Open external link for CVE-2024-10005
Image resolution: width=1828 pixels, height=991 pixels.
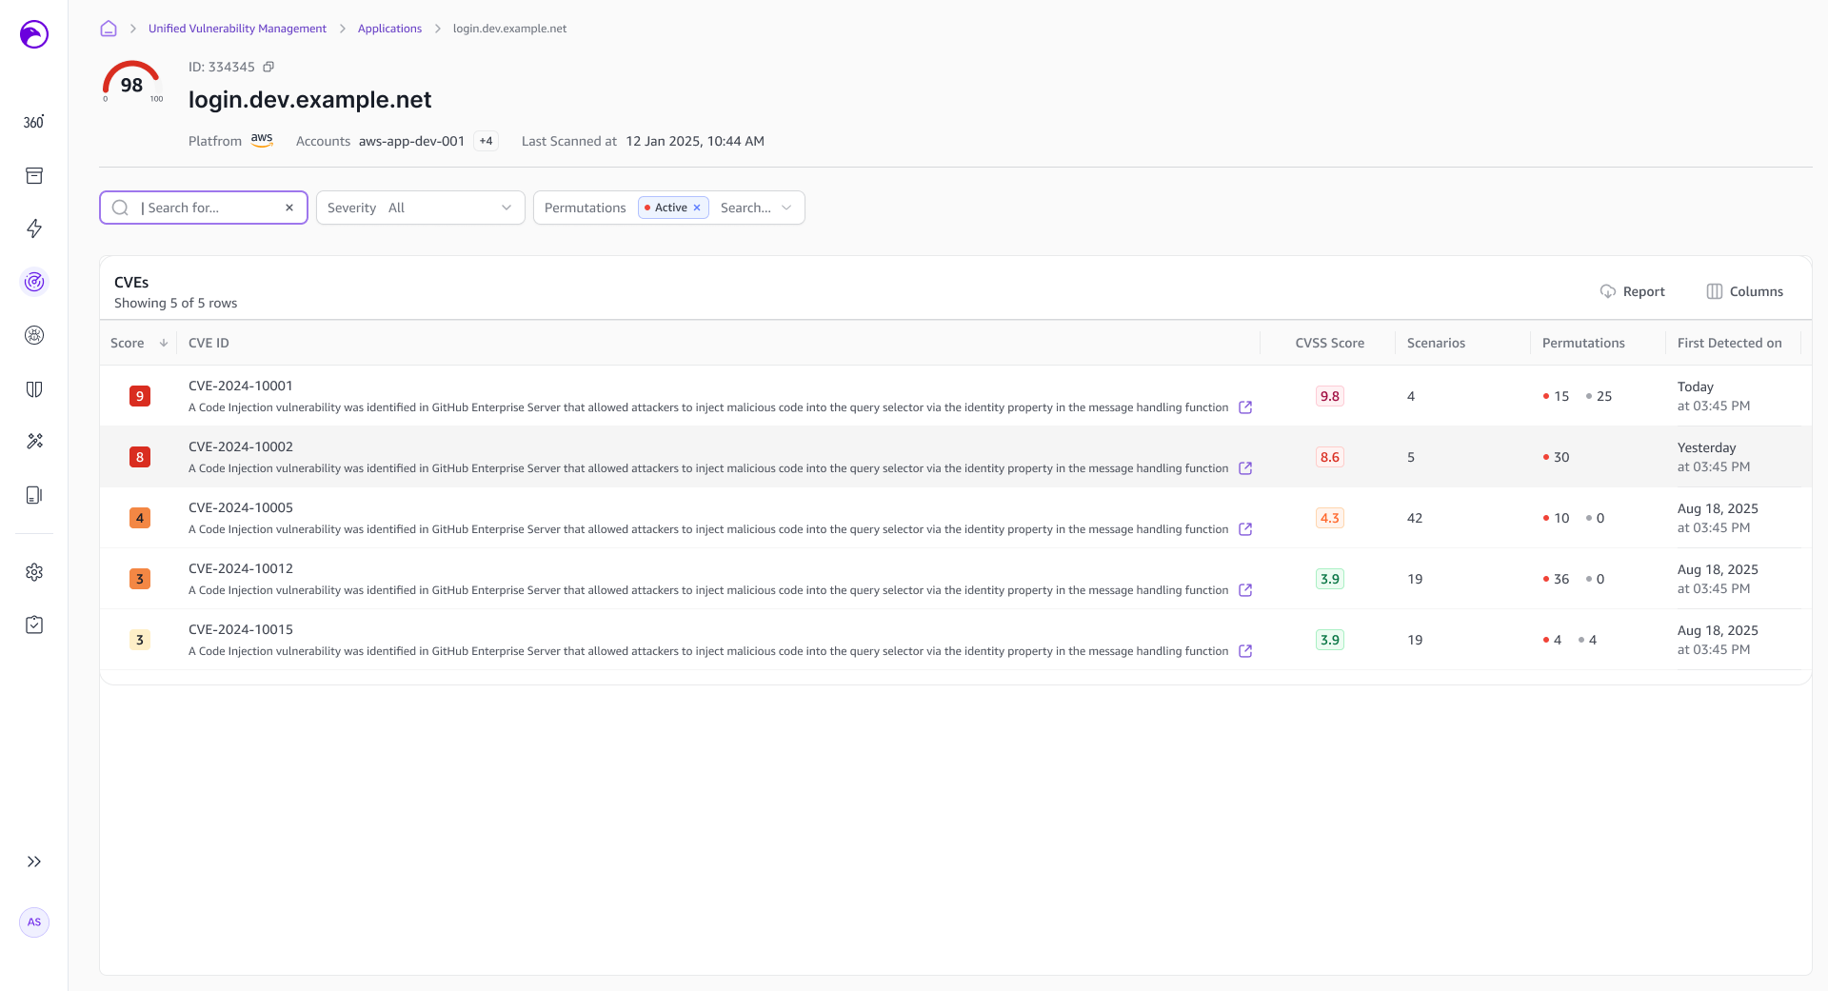[1245, 529]
